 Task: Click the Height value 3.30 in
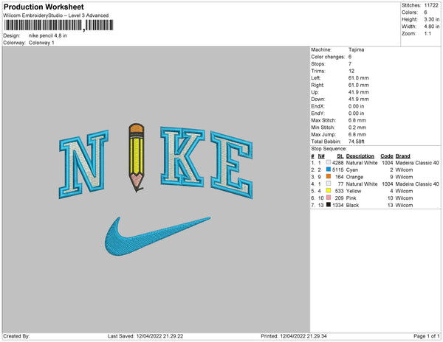point(431,19)
